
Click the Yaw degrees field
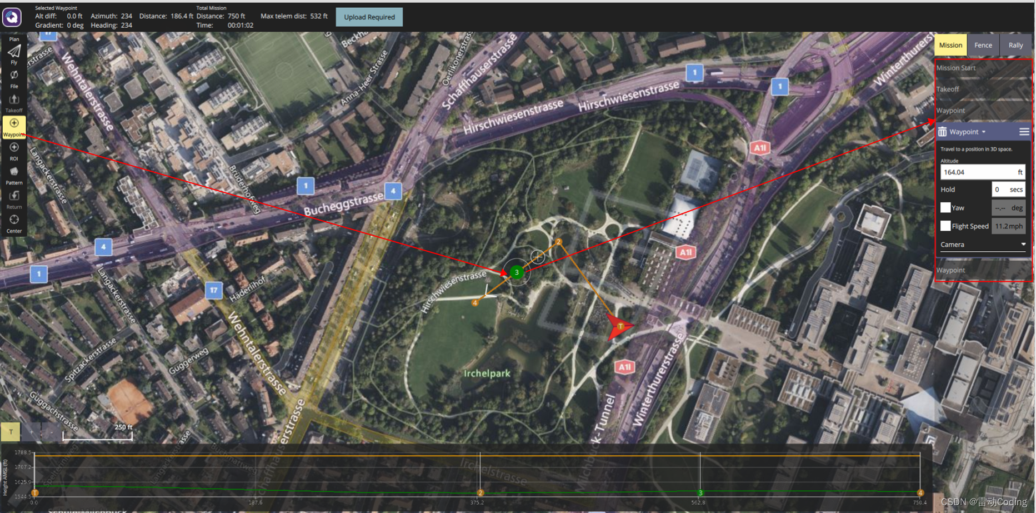click(1008, 208)
